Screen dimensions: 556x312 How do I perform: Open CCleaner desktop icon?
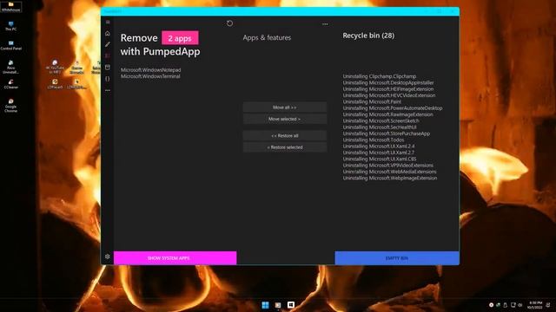click(x=11, y=84)
